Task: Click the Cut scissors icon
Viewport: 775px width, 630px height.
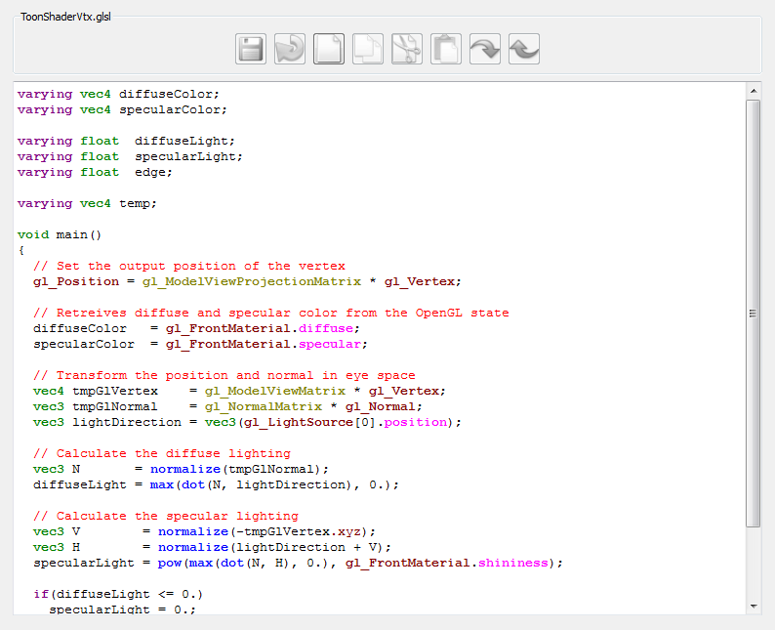Action: (407, 49)
